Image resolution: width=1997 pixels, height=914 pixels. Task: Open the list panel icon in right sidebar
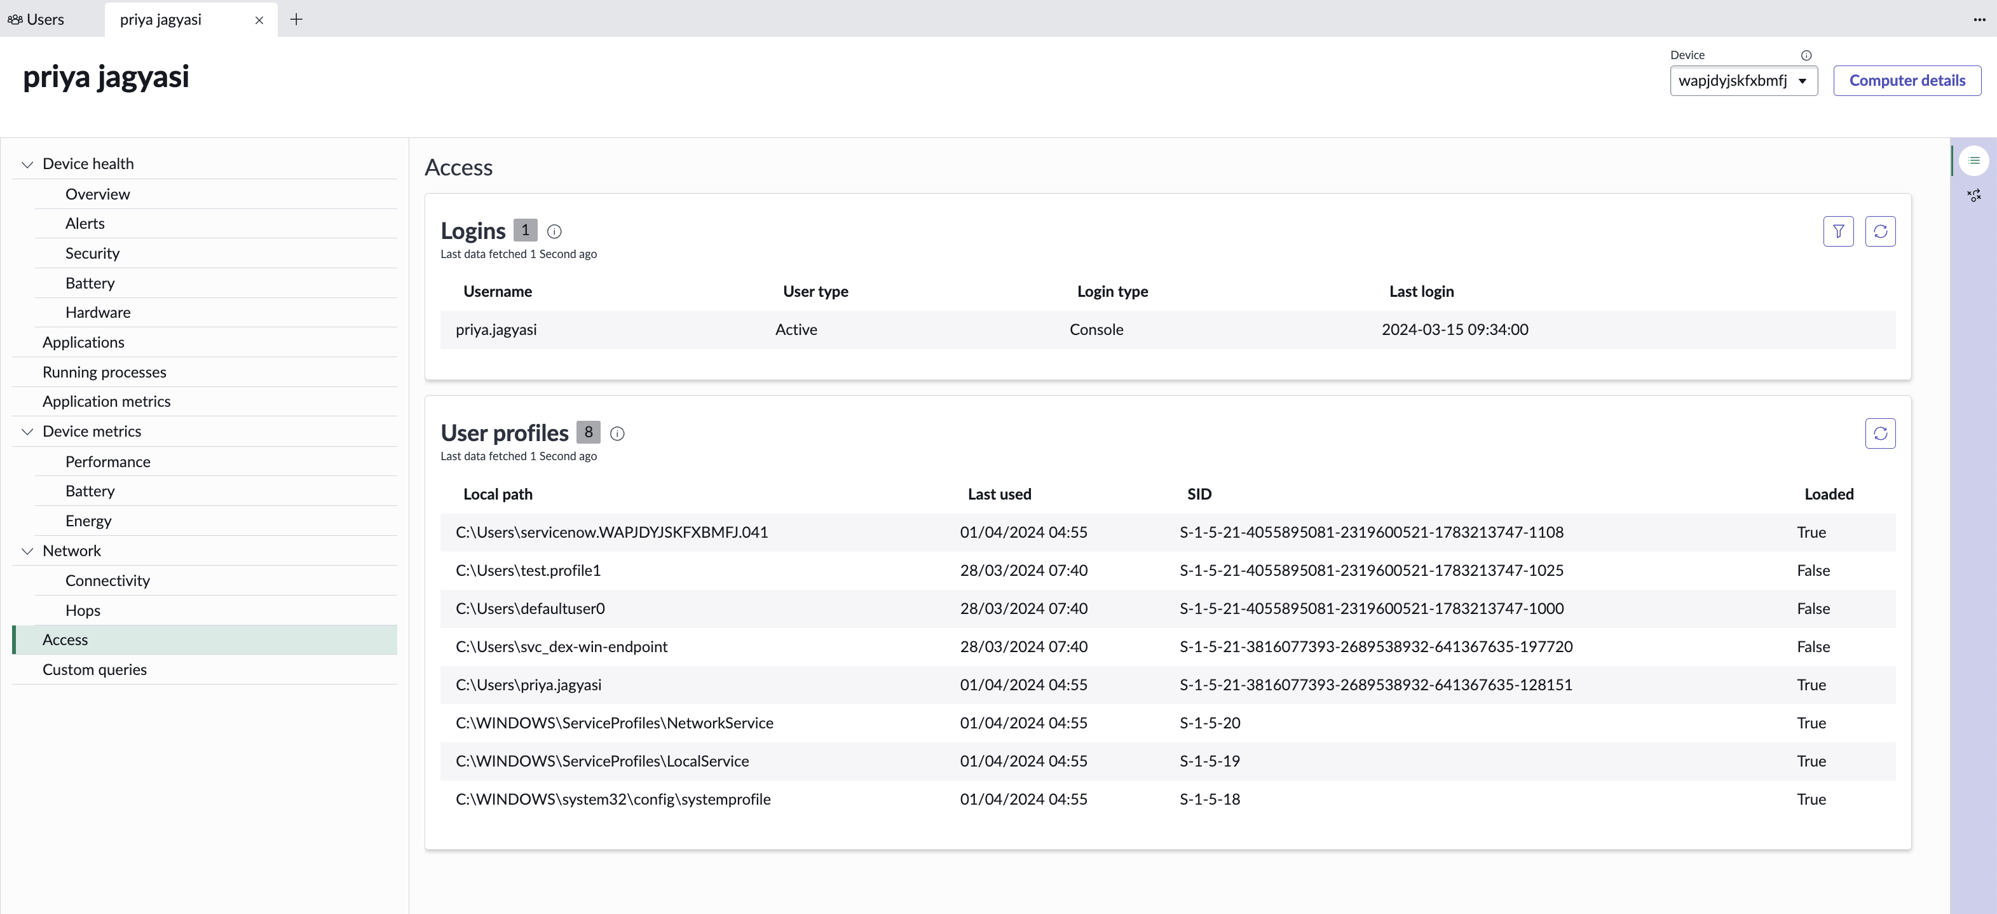click(x=1973, y=160)
